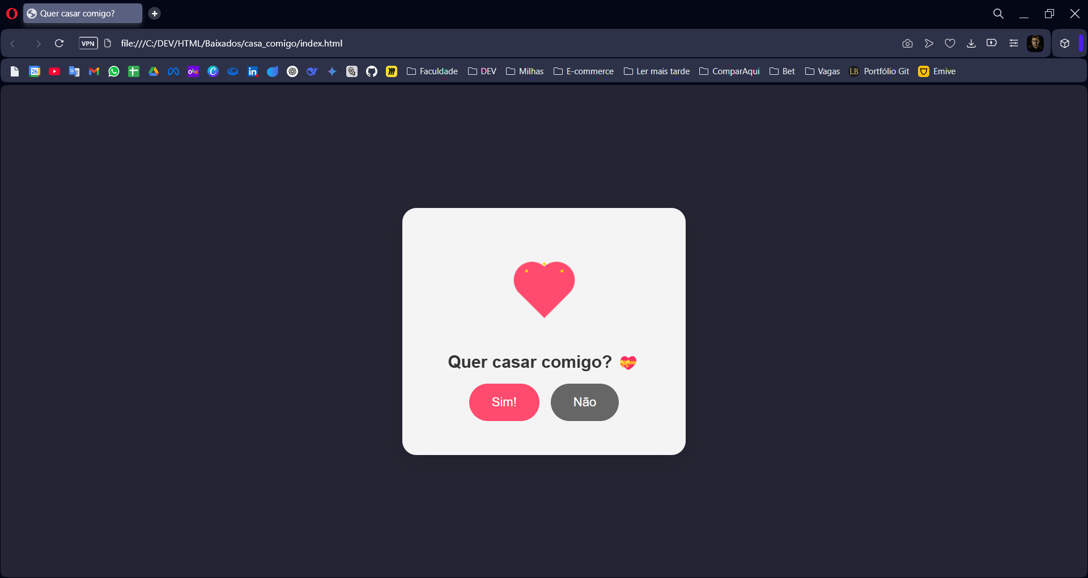
Task: Open the GitHub bookmark
Action: pyautogui.click(x=372, y=71)
